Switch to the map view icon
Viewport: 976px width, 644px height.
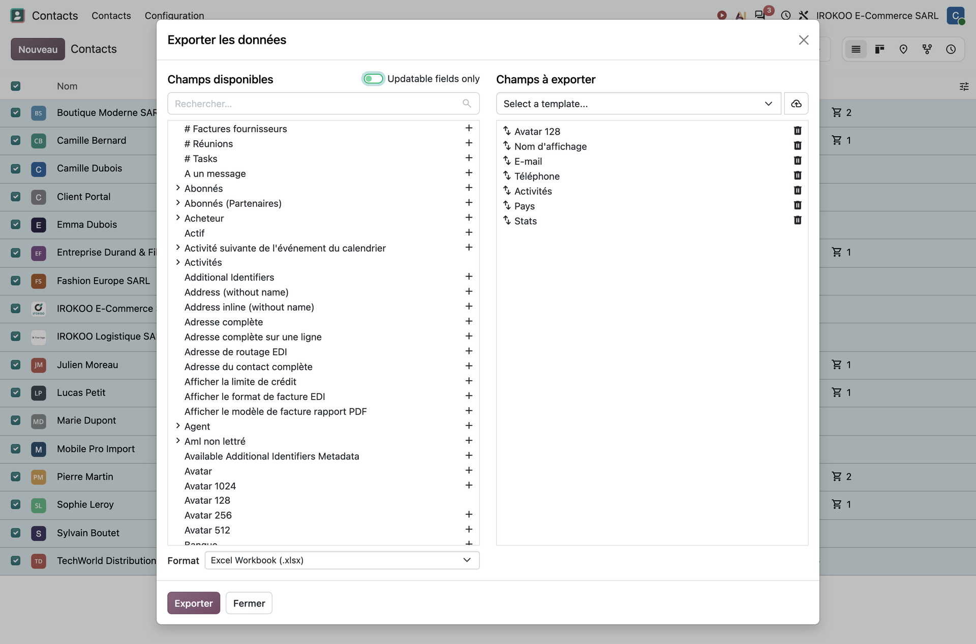(x=903, y=49)
